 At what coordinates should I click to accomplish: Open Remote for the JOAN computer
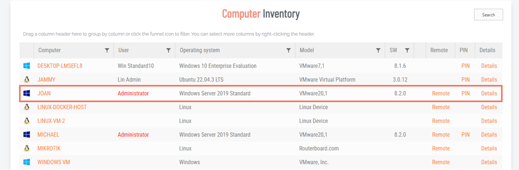[x=441, y=93]
